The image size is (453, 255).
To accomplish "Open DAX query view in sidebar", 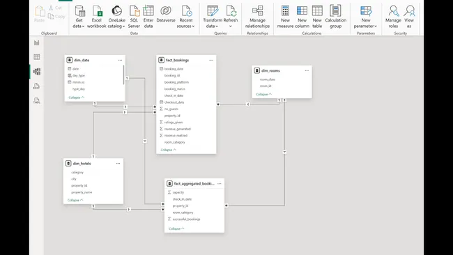I will [x=37, y=86].
